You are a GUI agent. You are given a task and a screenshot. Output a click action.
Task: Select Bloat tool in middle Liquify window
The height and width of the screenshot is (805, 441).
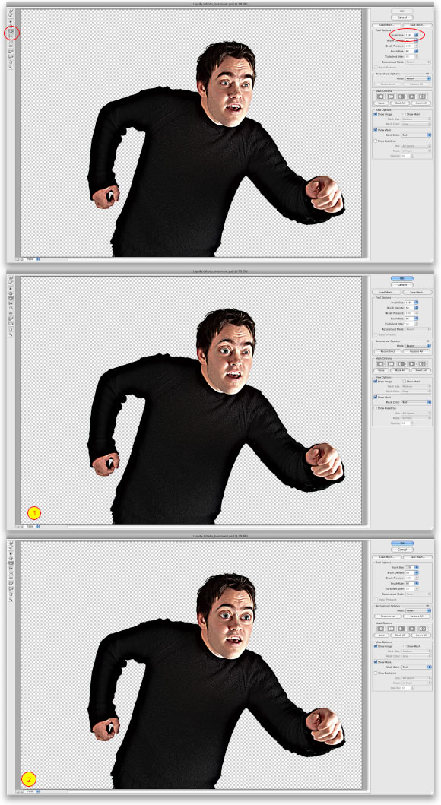(11, 298)
